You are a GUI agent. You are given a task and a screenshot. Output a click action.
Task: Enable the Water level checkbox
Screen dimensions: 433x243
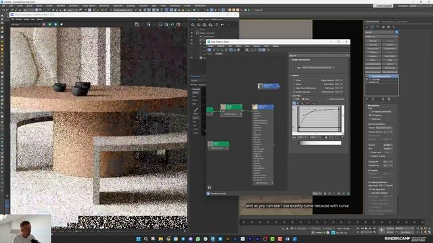pyautogui.click(x=370, y=153)
